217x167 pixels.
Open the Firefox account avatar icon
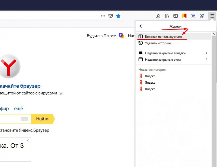202,16
